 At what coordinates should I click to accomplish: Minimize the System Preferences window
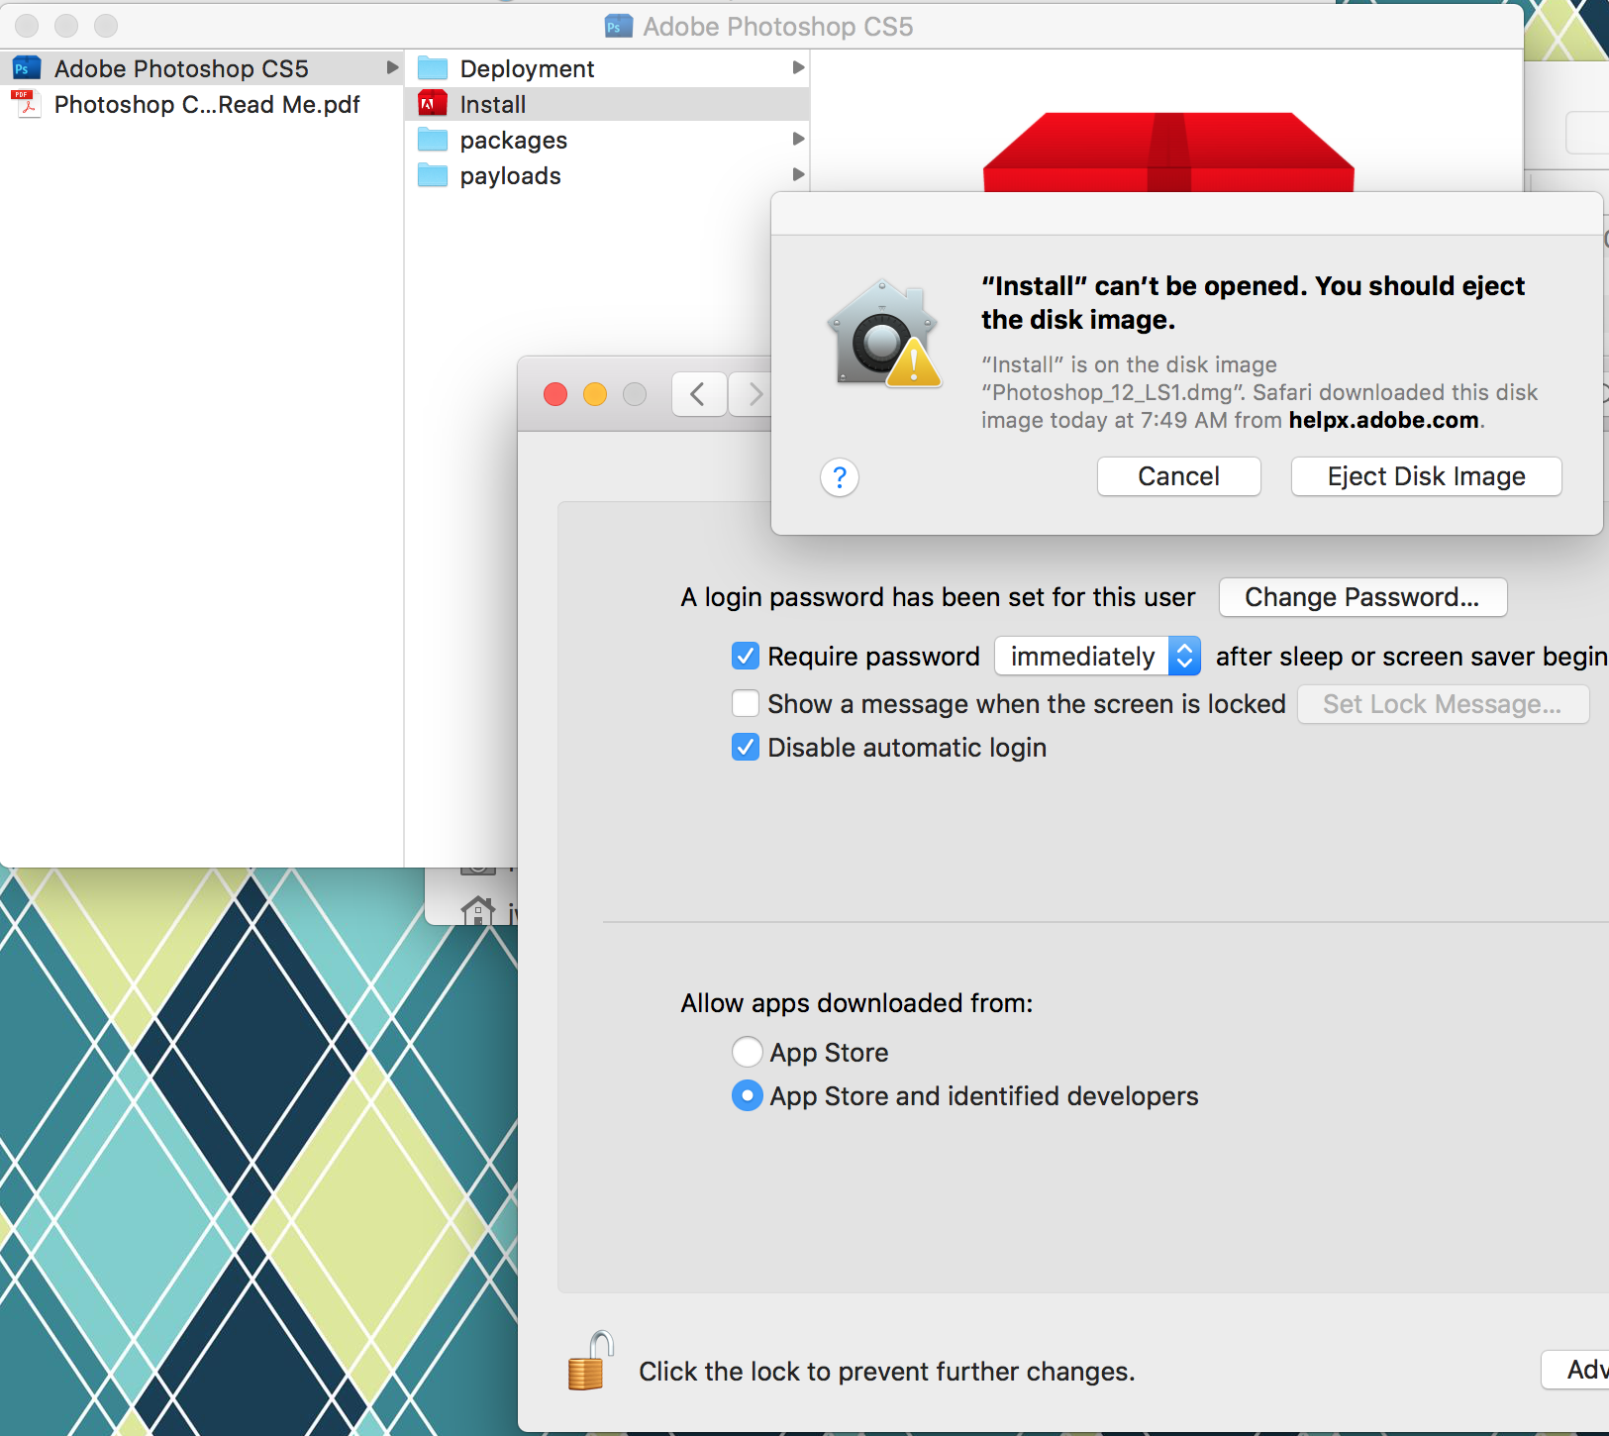coord(595,394)
